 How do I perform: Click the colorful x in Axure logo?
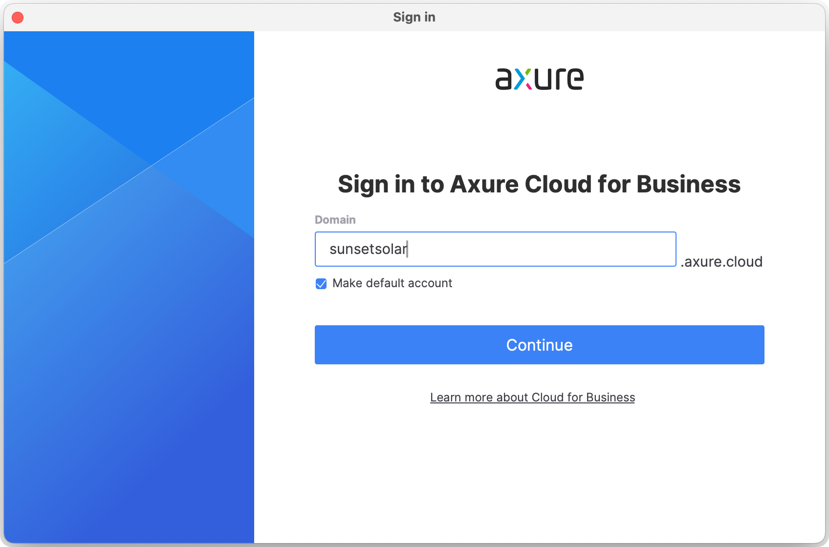(x=523, y=80)
